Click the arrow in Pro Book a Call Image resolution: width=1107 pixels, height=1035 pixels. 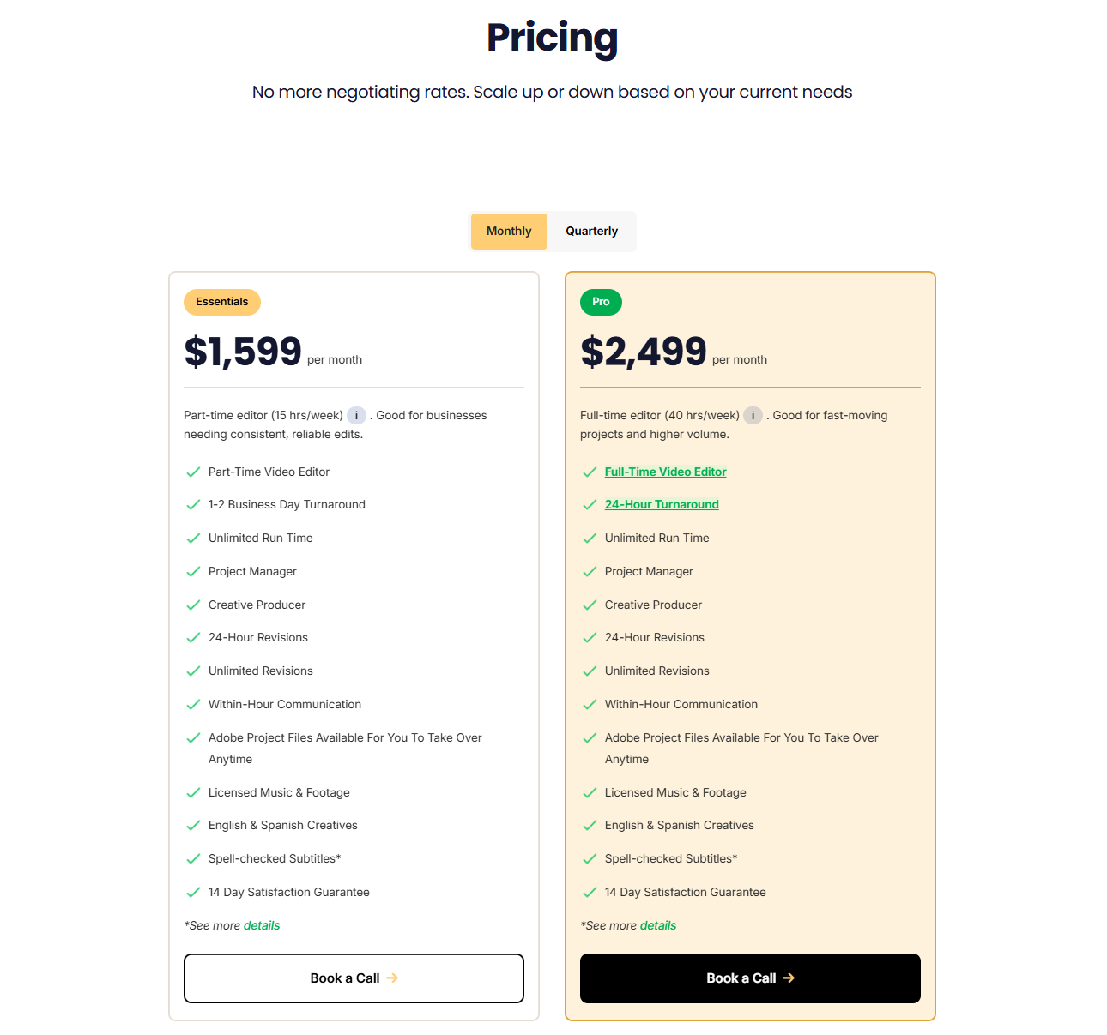click(789, 978)
